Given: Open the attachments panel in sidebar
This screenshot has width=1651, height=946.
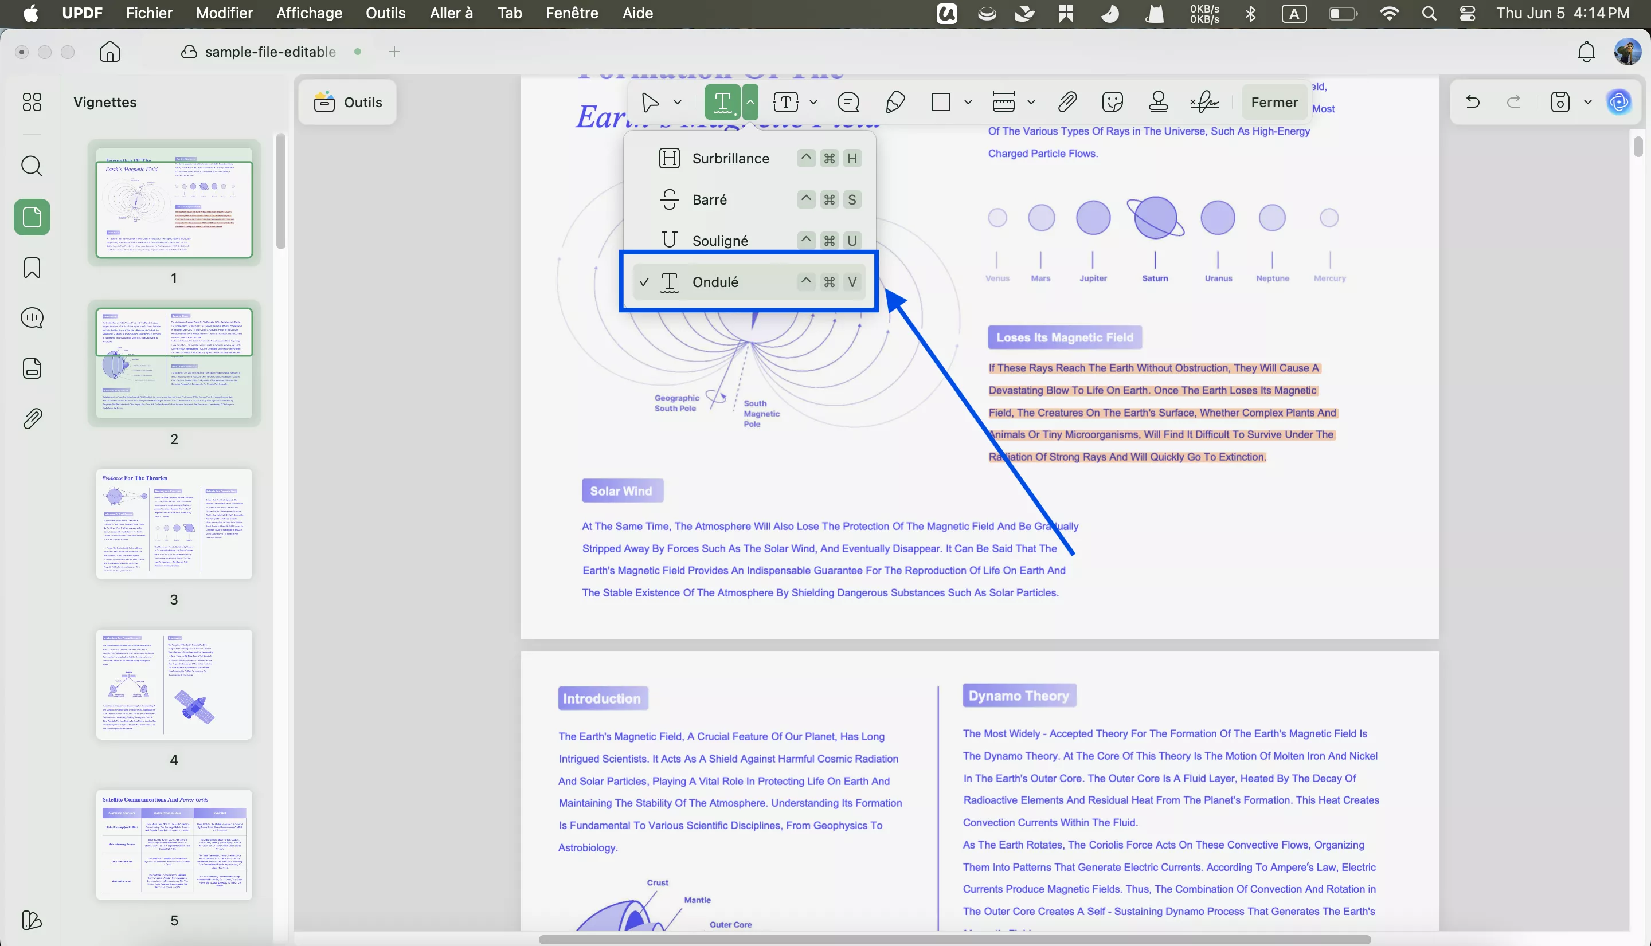Looking at the screenshot, I should tap(32, 418).
